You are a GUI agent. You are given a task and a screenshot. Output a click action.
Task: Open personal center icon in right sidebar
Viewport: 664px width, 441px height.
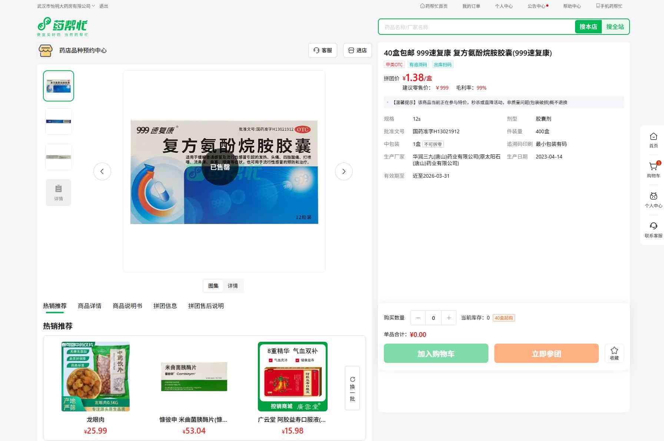(653, 196)
